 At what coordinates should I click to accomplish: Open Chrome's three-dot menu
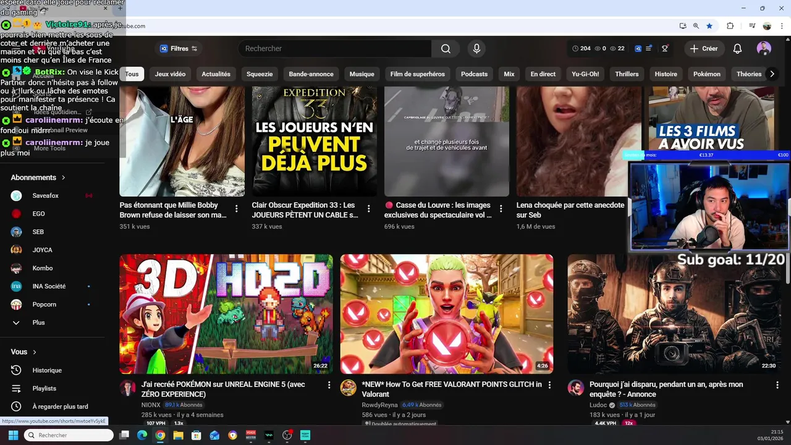pyautogui.click(x=781, y=26)
